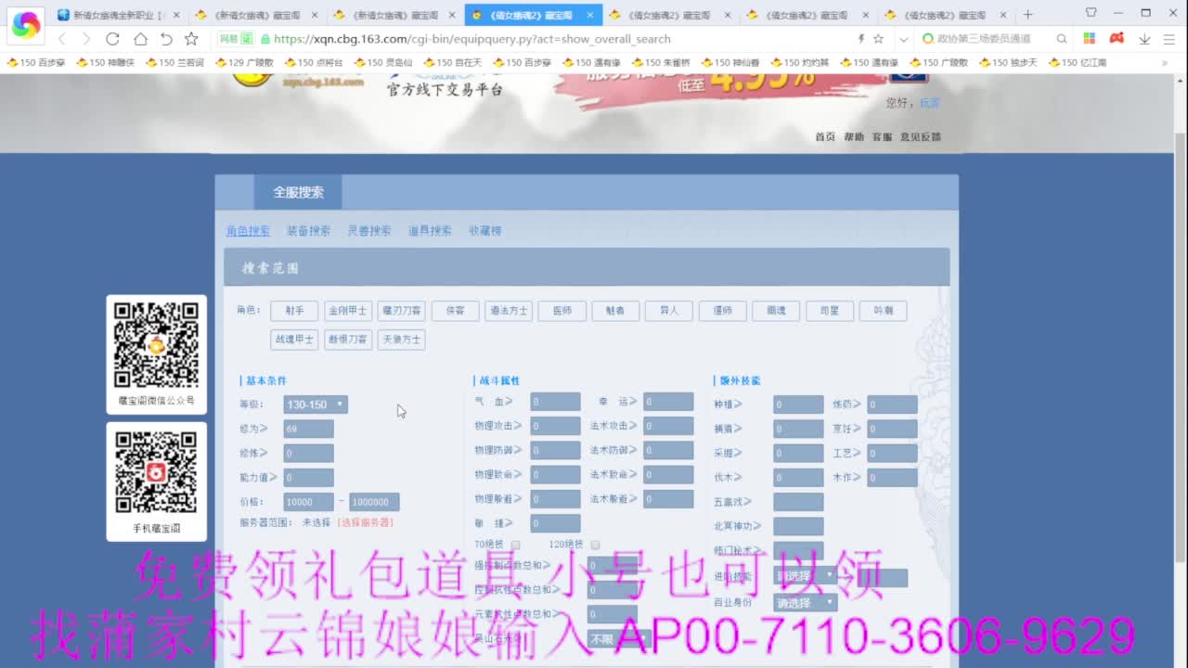1188x668 pixels.
Task: Open the 帮助 link in header
Action: (854, 136)
